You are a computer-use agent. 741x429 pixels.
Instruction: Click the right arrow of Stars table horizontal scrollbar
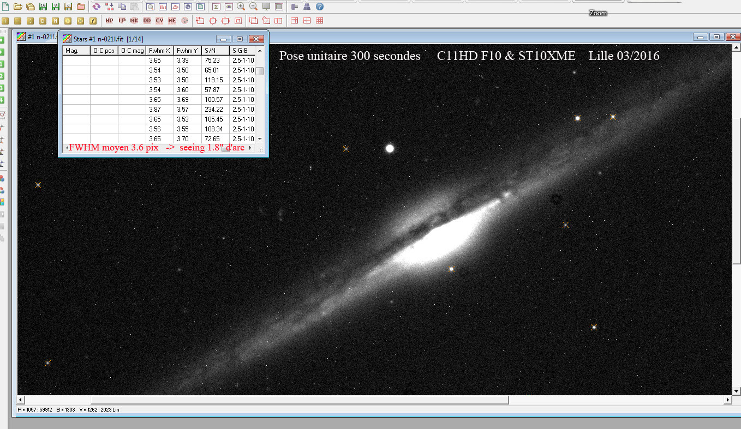point(250,148)
